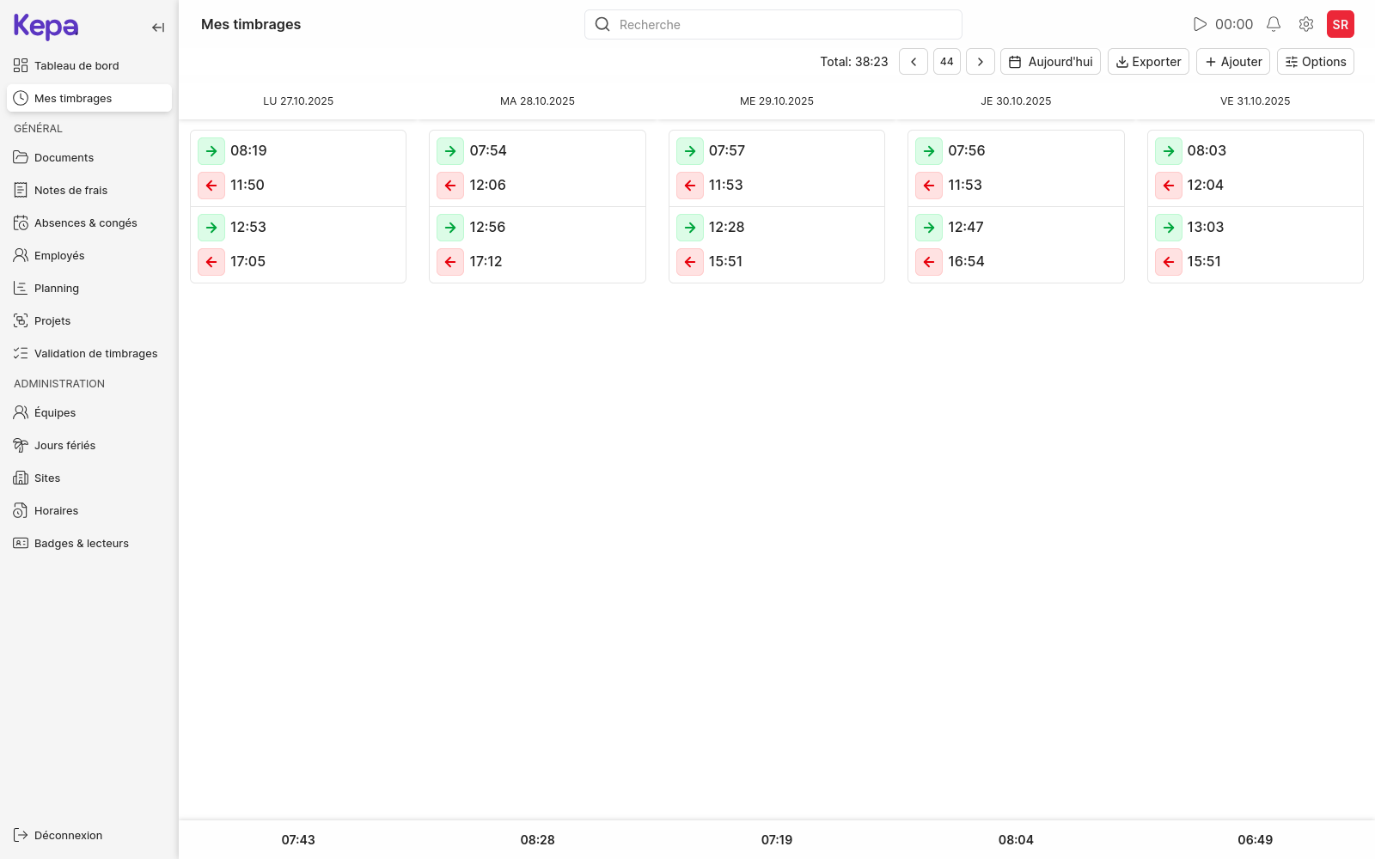Open the Planning calendar

(57, 288)
